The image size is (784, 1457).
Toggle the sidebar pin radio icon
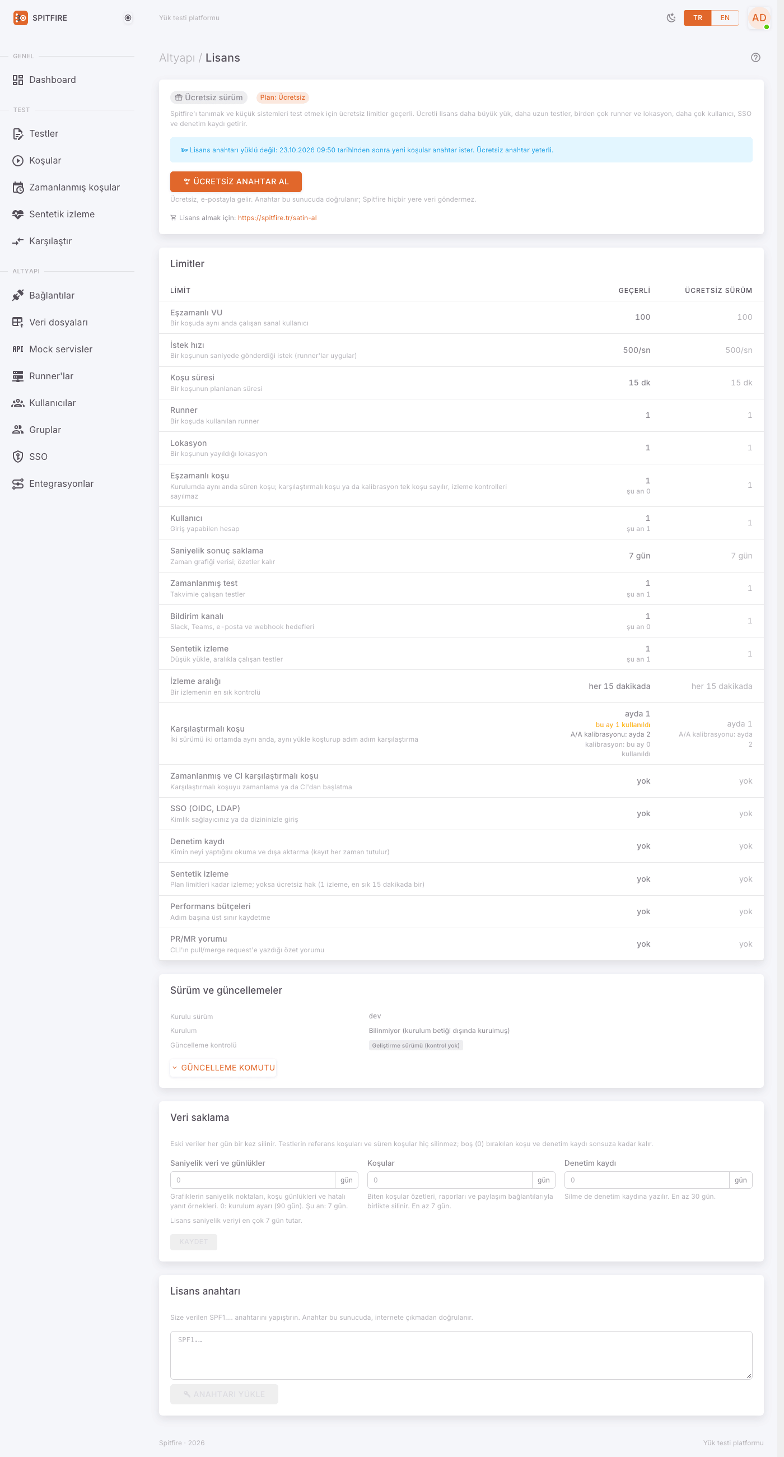[128, 18]
